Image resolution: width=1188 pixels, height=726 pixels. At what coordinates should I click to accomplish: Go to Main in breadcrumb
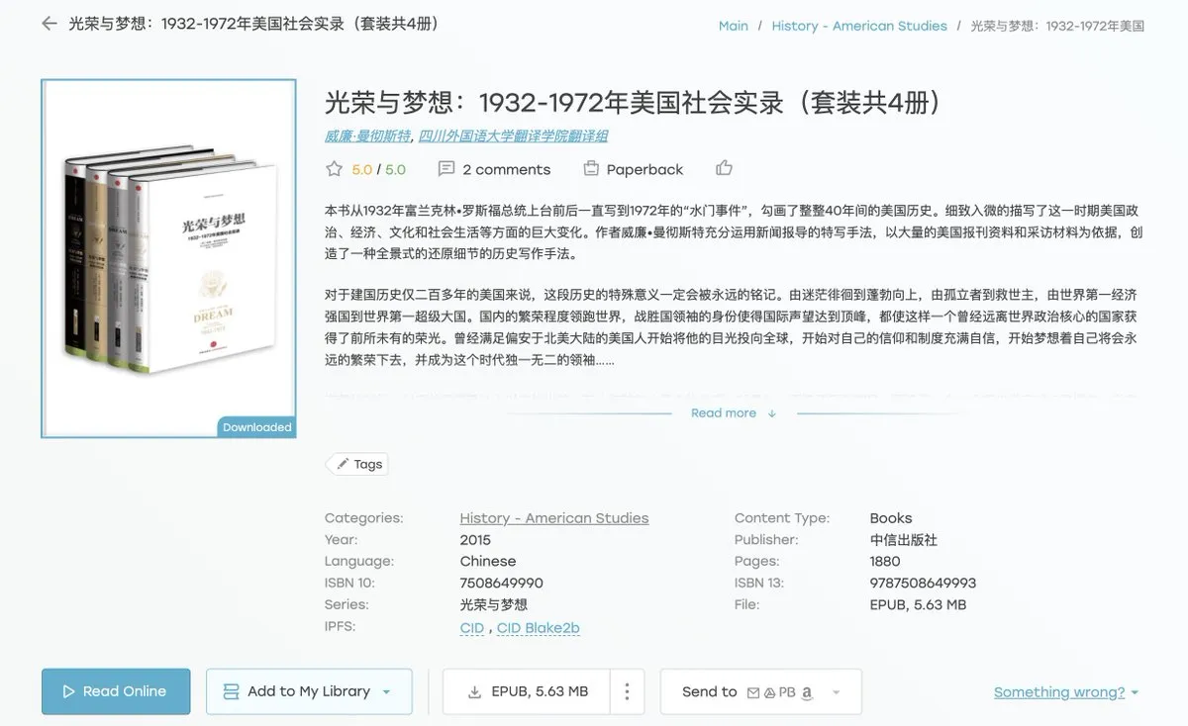[733, 26]
